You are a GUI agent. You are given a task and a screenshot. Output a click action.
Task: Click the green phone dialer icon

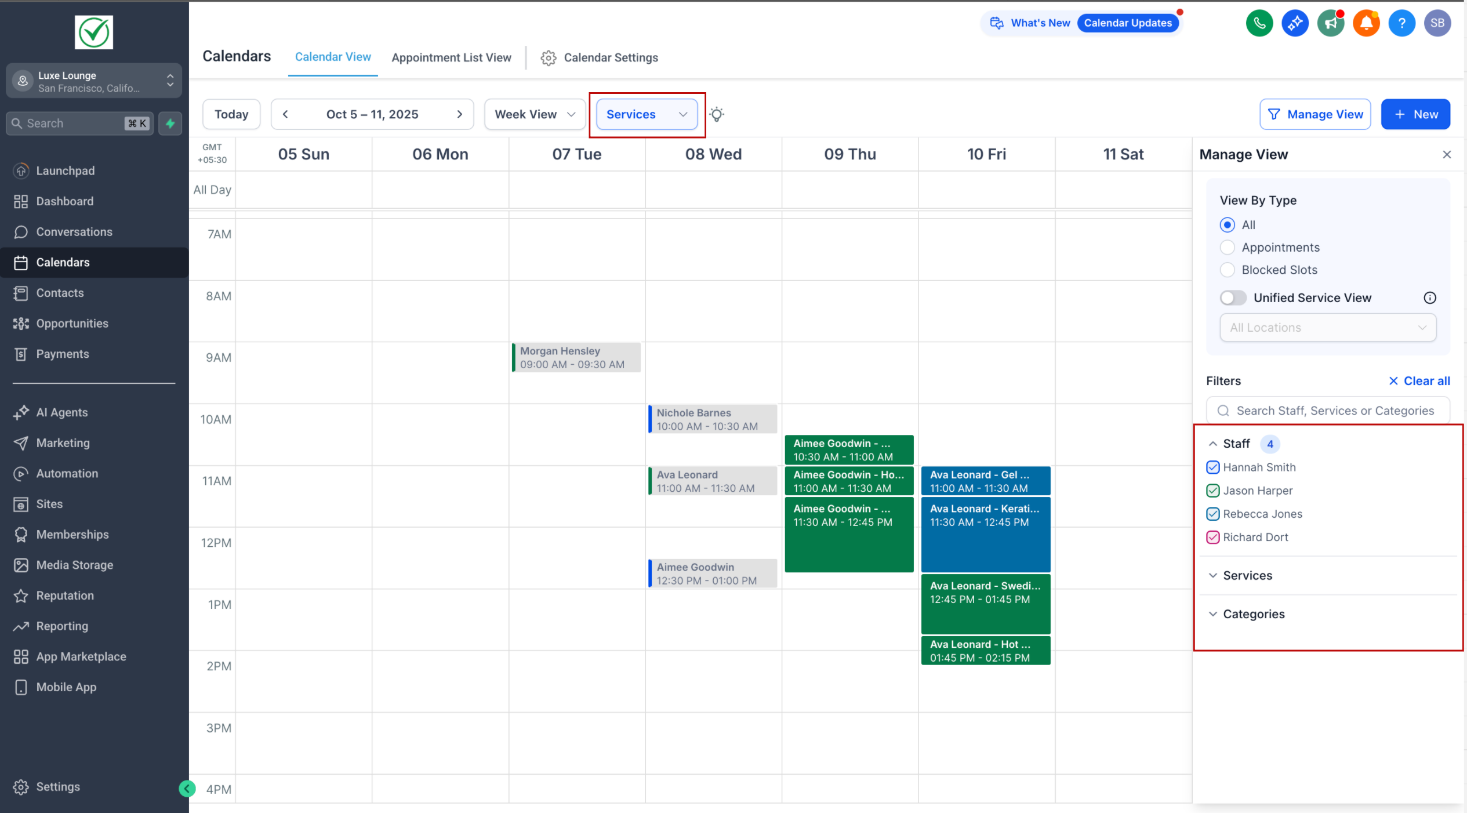(x=1259, y=23)
